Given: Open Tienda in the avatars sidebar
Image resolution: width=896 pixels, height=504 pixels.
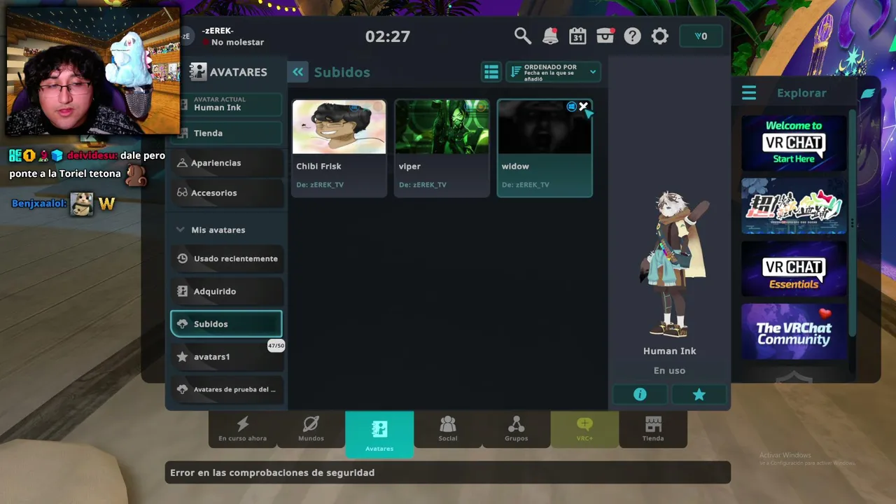Looking at the screenshot, I should click(226, 133).
